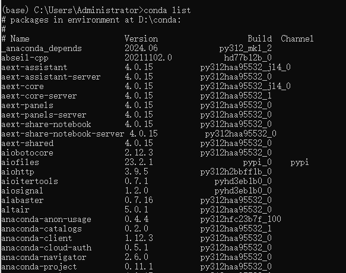
Task: Select the "abseil-cpp" package name
Action: 25,58
